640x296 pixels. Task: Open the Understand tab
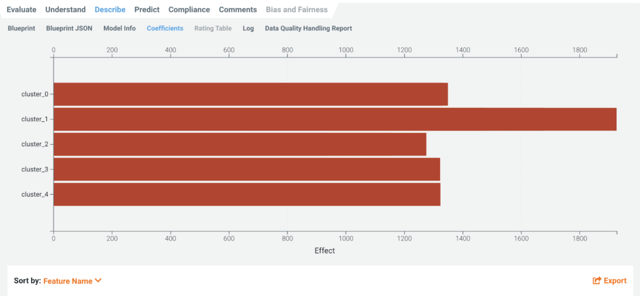click(66, 10)
